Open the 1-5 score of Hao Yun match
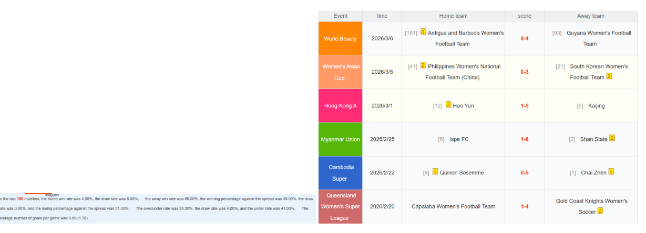 tap(524, 106)
